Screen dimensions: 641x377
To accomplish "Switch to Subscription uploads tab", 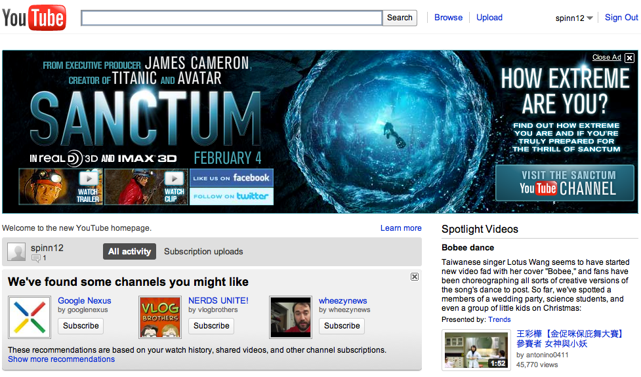I will coord(203,252).
